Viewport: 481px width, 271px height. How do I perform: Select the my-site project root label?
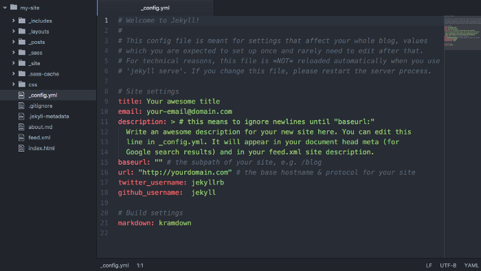click(x=30, y=8)
